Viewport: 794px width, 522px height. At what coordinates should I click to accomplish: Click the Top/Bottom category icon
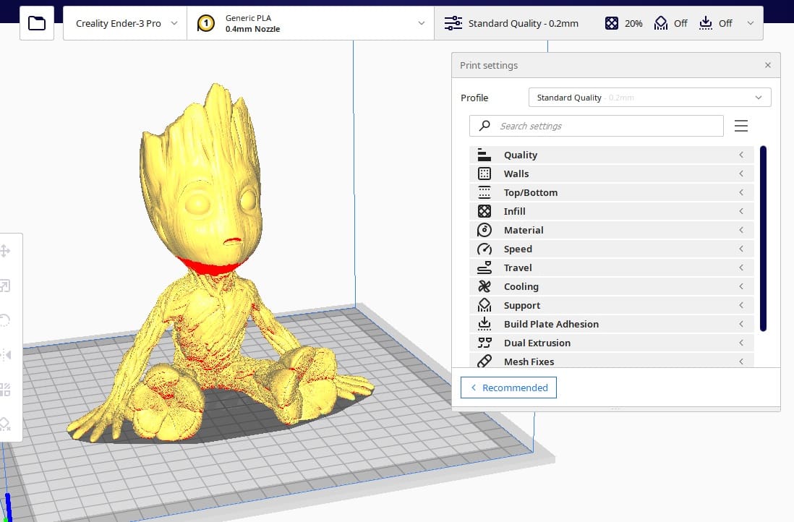(484, 192)
